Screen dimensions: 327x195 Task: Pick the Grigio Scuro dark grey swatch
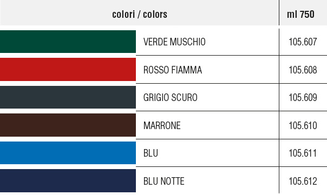point(68,97)
